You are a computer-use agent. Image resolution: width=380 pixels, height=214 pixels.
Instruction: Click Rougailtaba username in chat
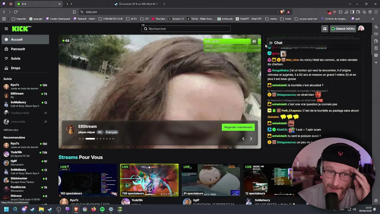point(280,70)
